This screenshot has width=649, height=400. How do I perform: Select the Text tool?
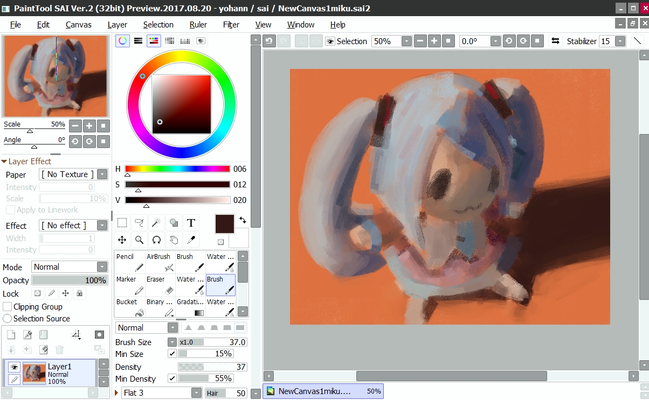[x=191, y=223]
